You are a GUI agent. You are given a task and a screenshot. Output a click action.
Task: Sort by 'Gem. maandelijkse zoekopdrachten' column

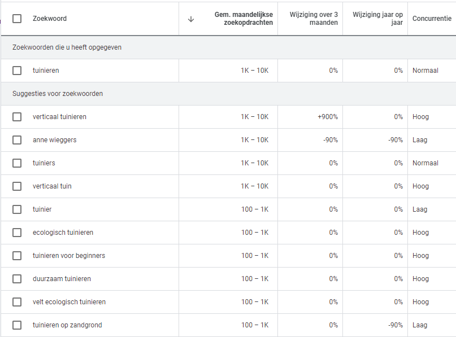[x=244, y=19]
